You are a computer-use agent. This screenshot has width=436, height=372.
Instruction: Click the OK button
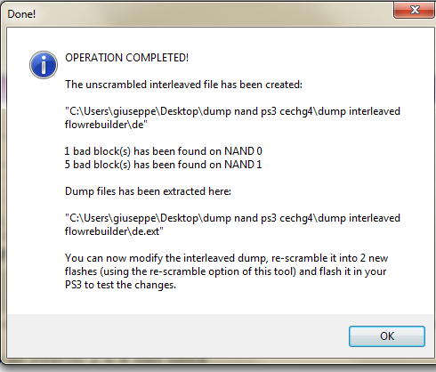pyautogui.click(x=387, y=336)
